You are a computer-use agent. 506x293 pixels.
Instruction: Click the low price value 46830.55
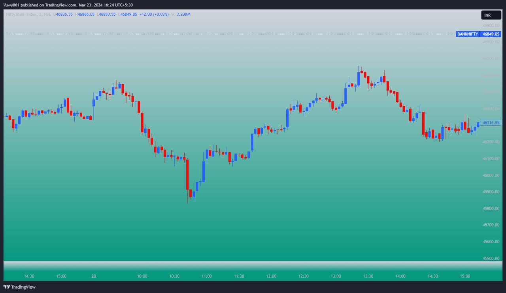click(x=107, y=14)
